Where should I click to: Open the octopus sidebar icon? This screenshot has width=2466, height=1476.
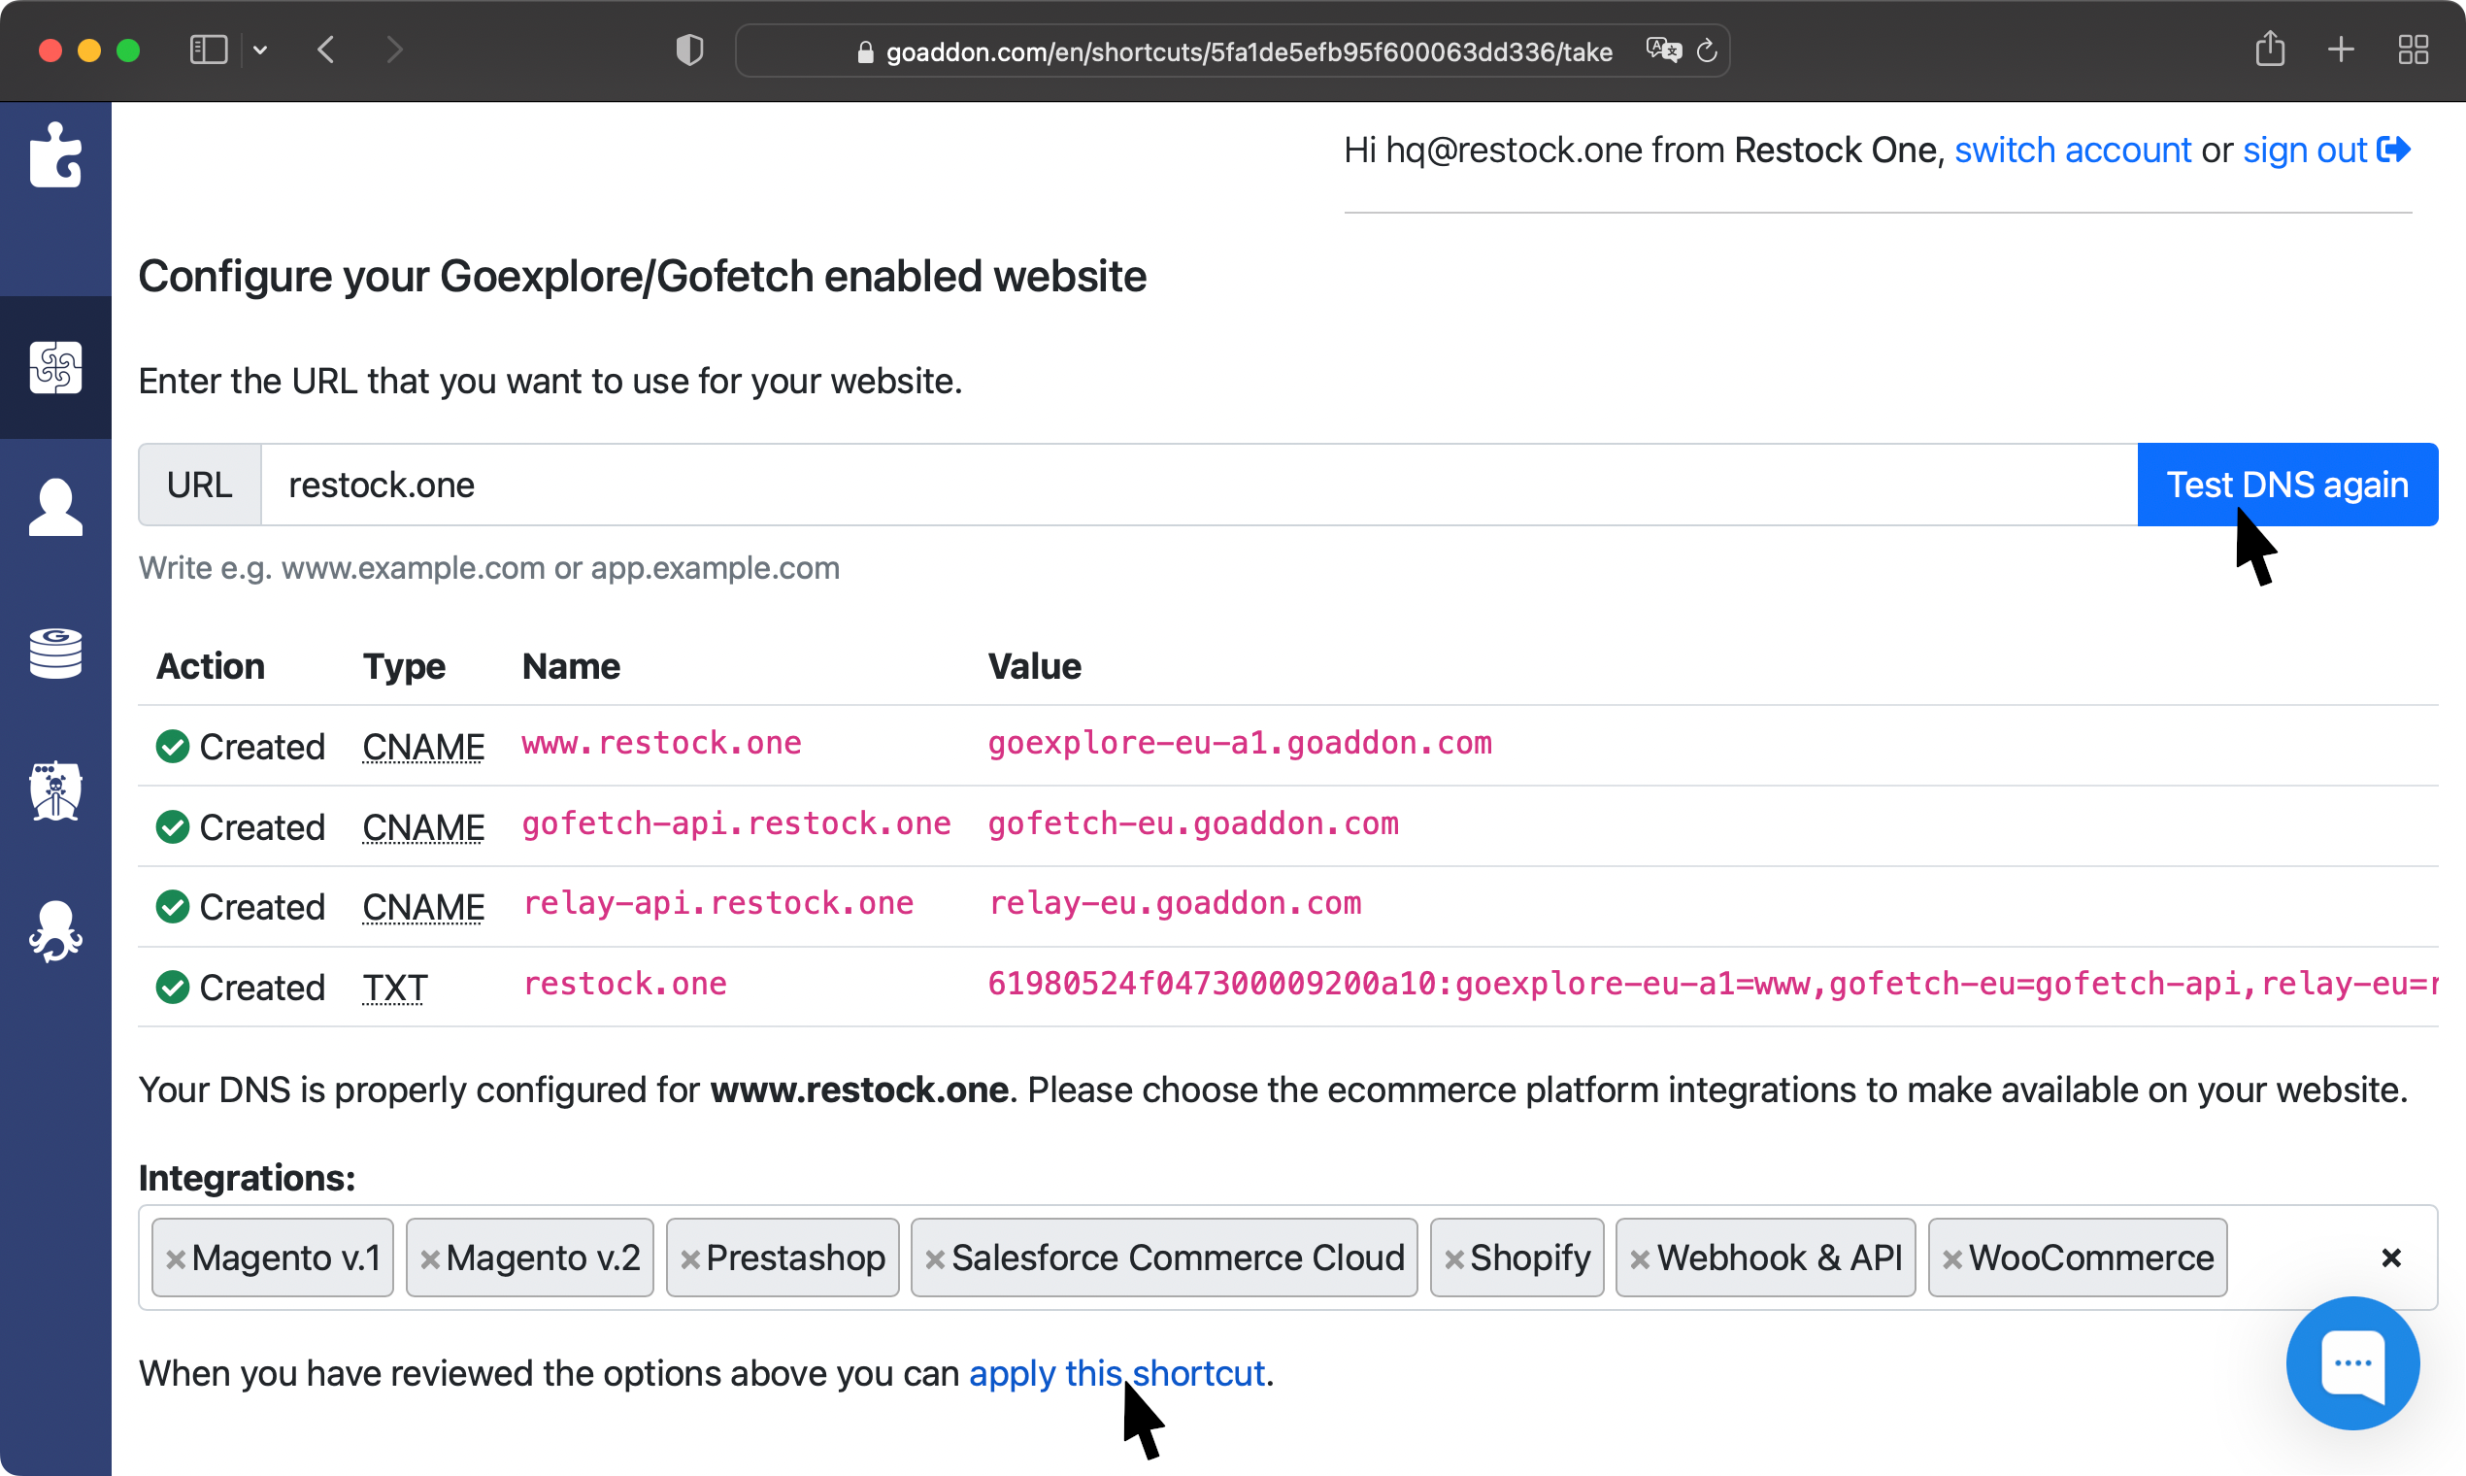point(55,931)
